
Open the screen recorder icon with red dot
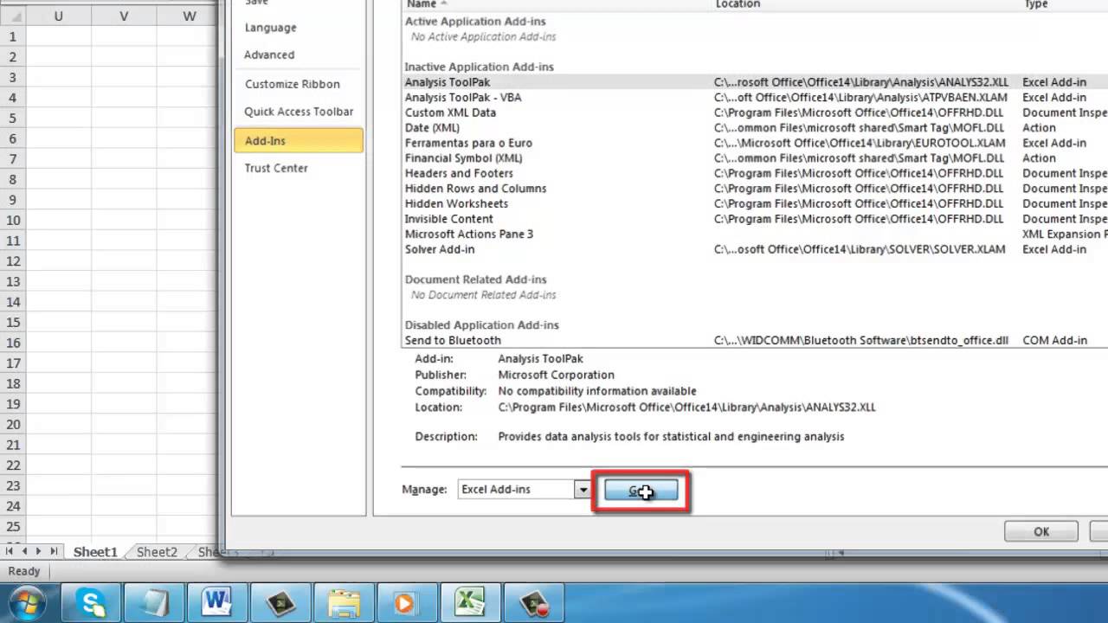point(534,602)
